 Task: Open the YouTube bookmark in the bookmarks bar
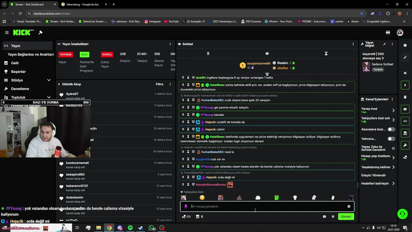point(172,22)
